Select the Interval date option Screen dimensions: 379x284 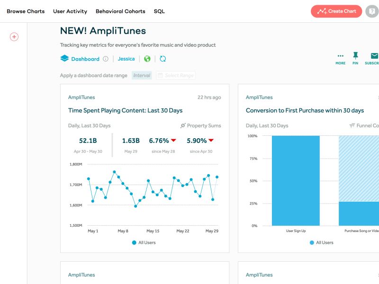[142, 75]
